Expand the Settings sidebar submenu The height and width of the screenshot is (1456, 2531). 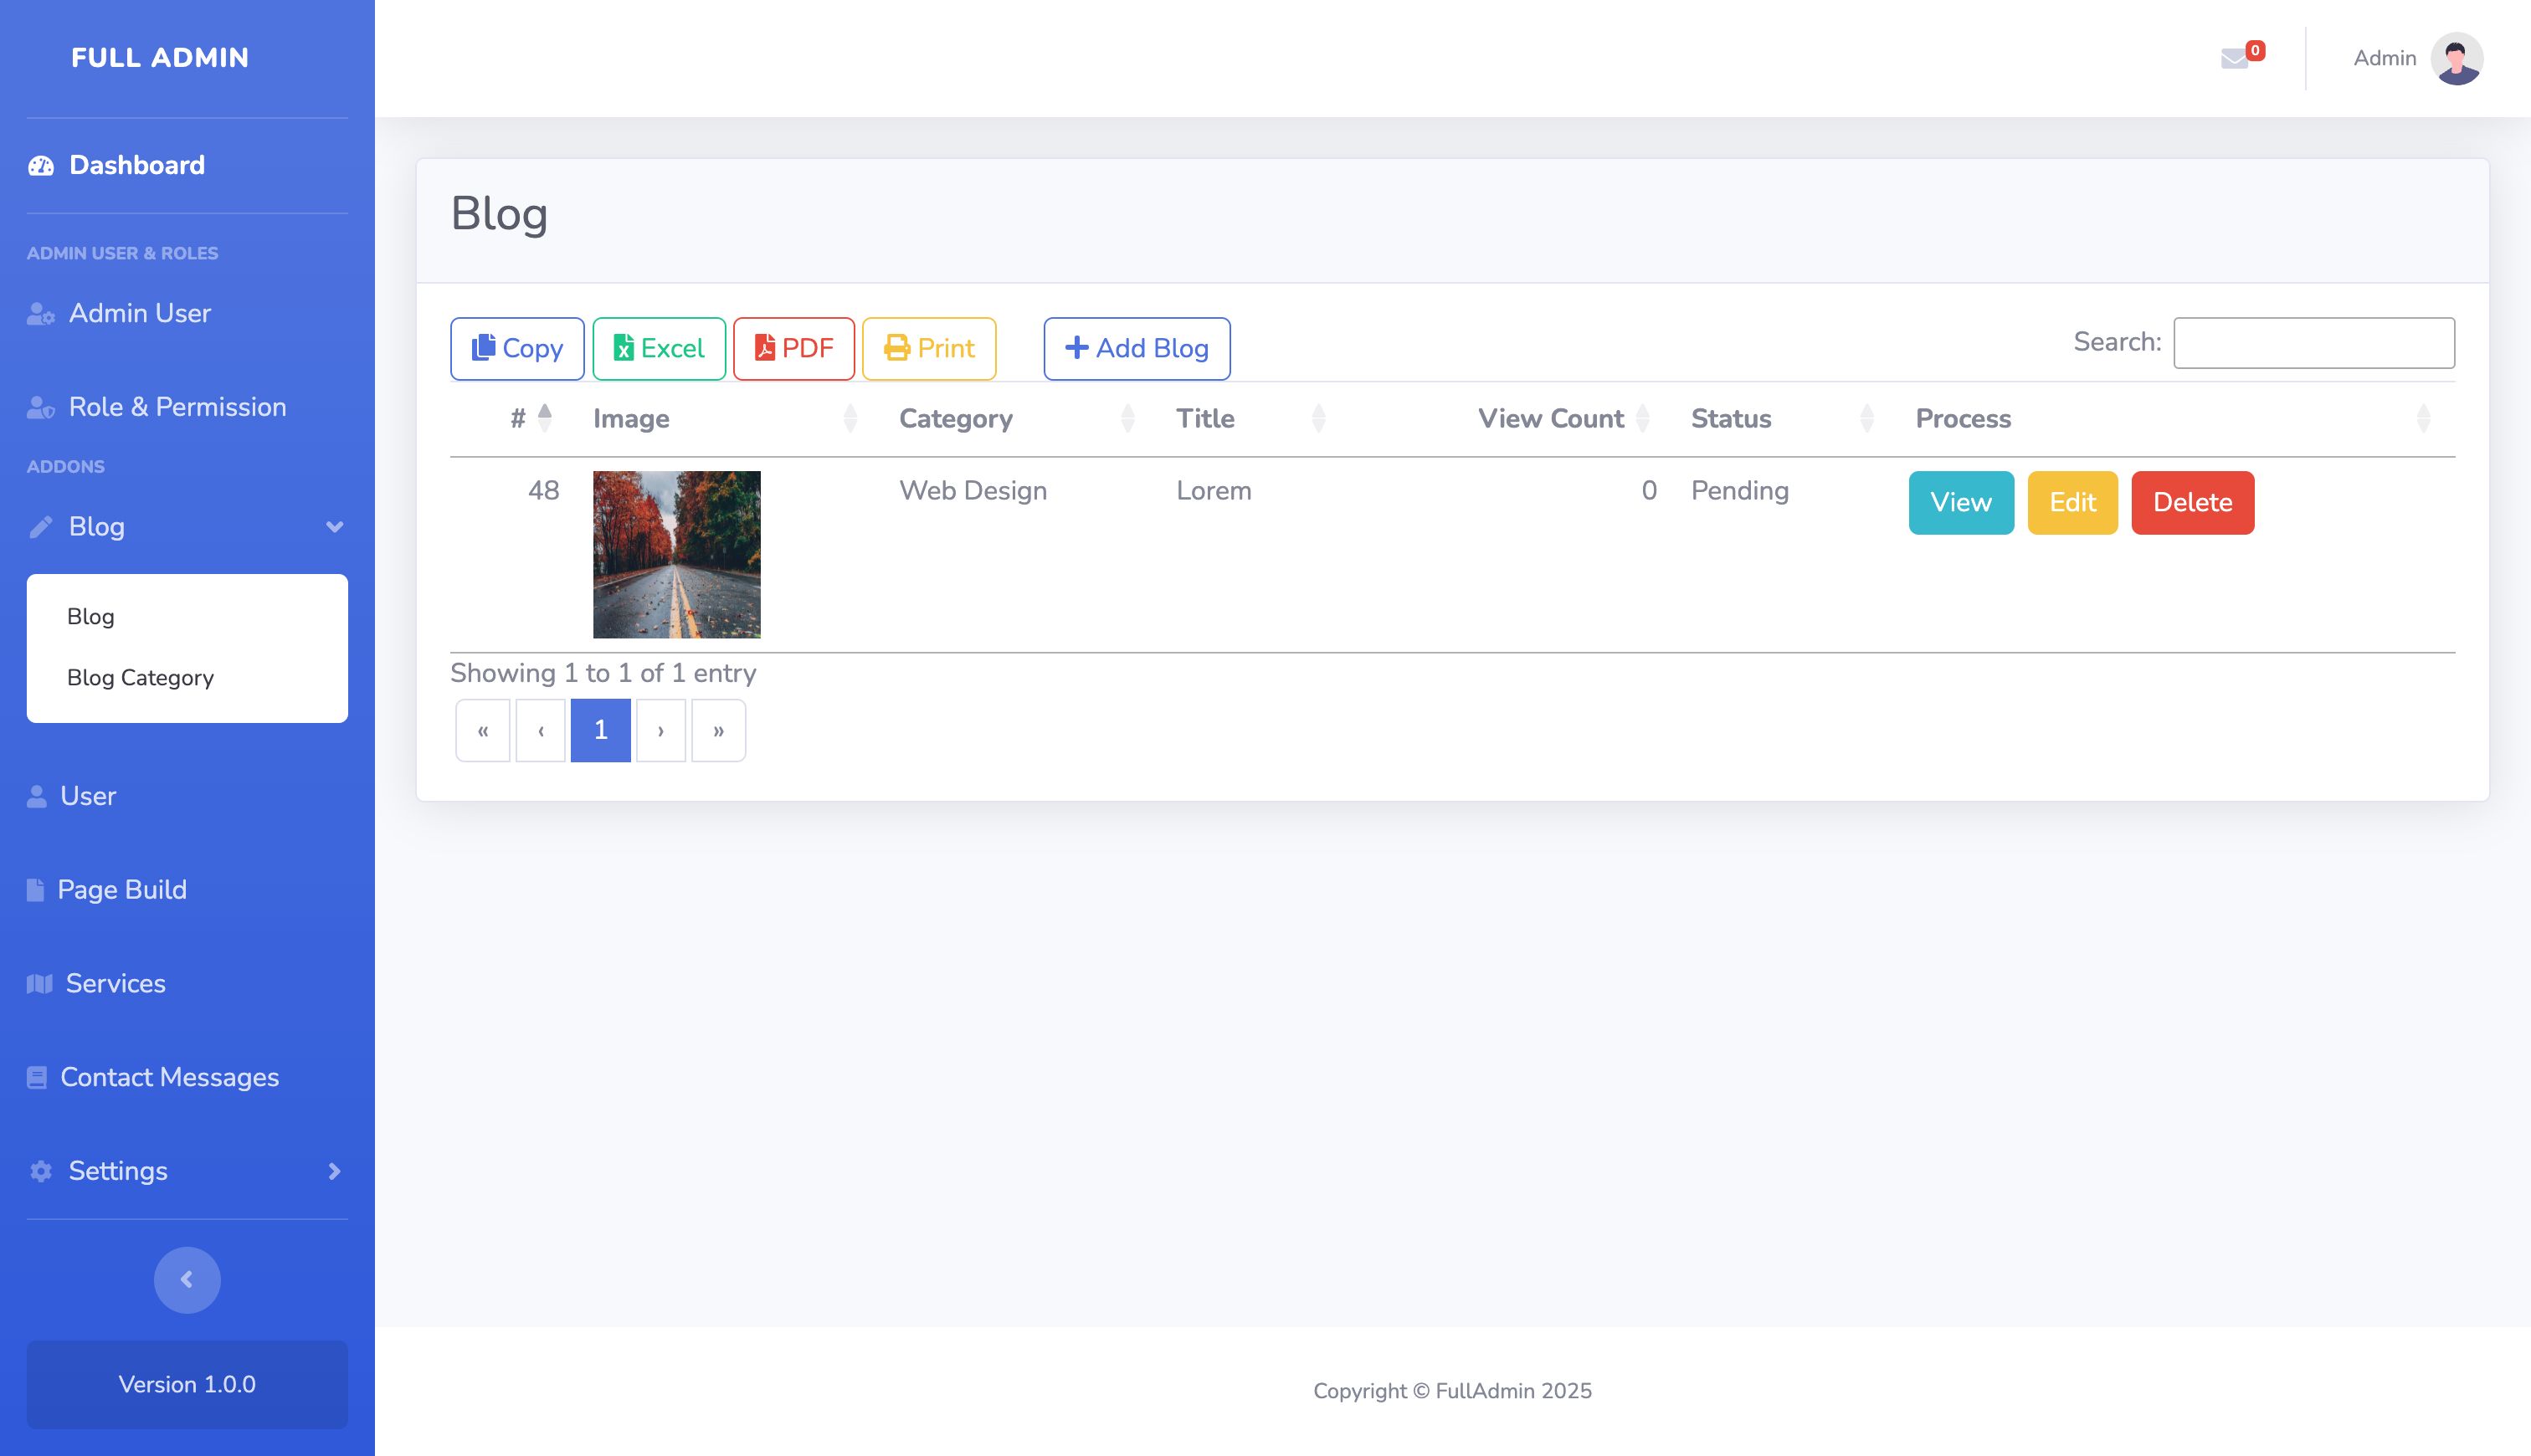click(x=335, y=1171)
